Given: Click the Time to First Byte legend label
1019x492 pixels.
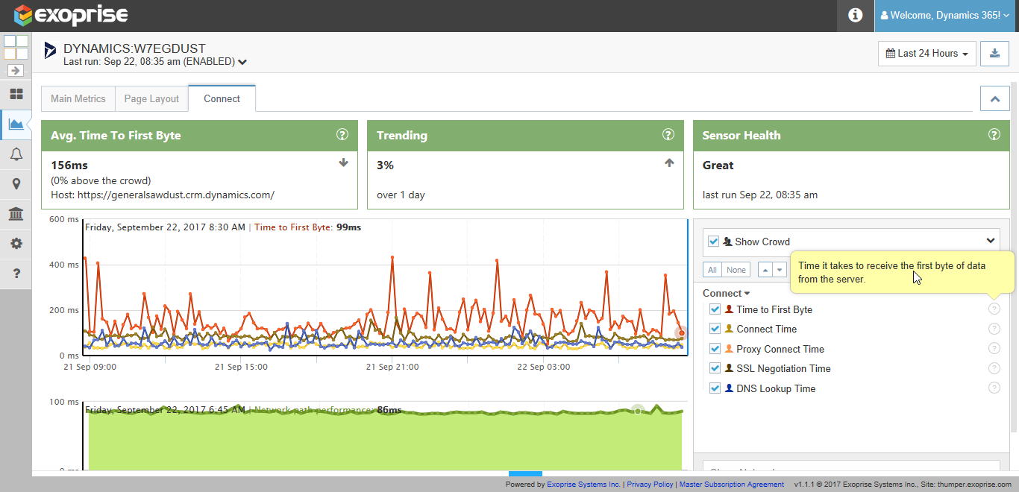Looking at the screenshot, I should coord(774,309).
